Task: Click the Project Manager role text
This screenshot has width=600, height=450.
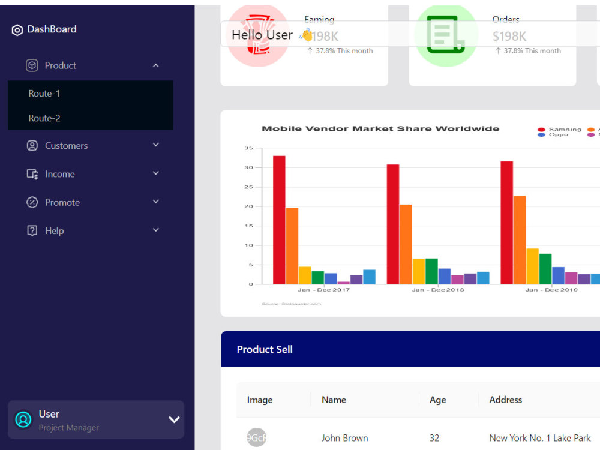Action: [x=69, y=428]
